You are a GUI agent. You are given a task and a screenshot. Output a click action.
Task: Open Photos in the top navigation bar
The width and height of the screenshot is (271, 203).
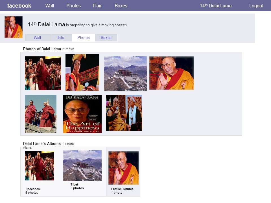coord(73,6)
